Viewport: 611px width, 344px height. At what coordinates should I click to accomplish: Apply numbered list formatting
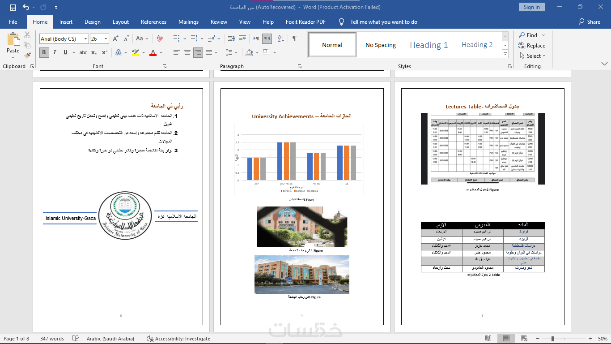point(194,39)
